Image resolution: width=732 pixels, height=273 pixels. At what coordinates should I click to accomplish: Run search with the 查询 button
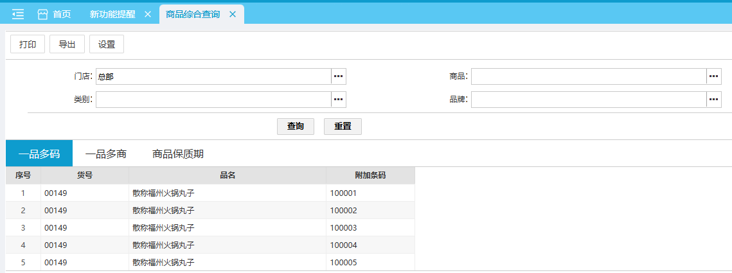(x=296, y=127)
